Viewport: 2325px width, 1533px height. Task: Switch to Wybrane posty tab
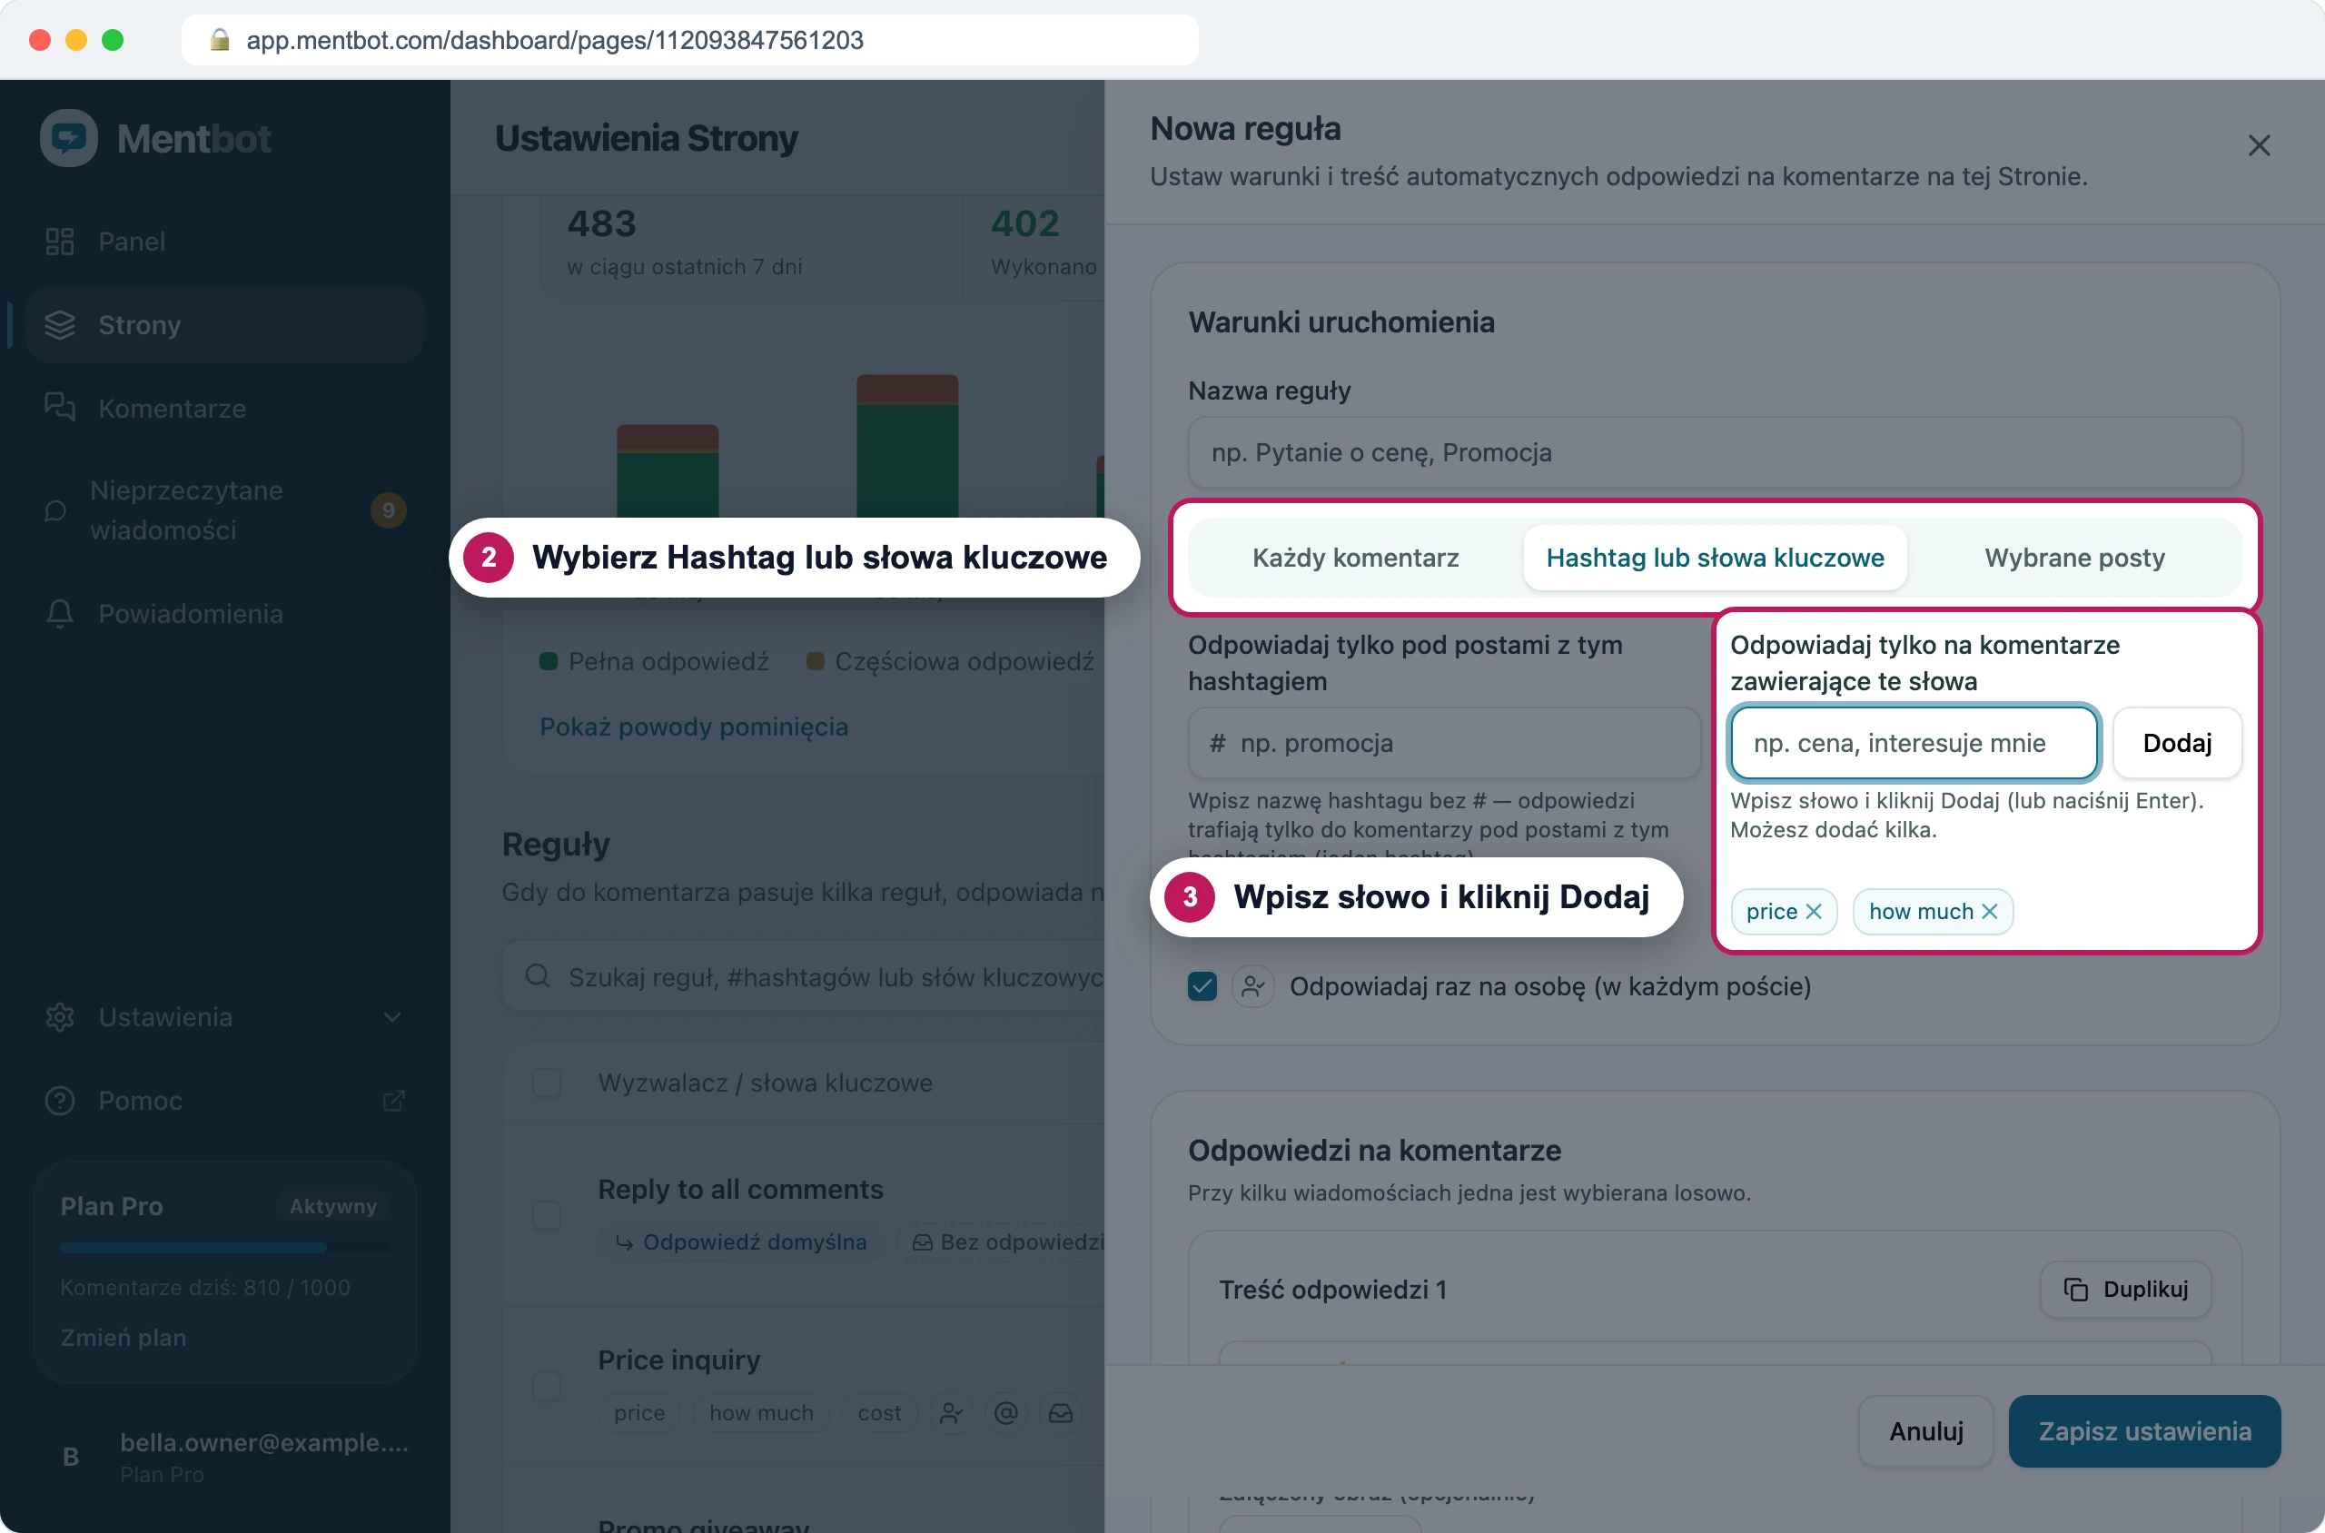pos(2073,558)
